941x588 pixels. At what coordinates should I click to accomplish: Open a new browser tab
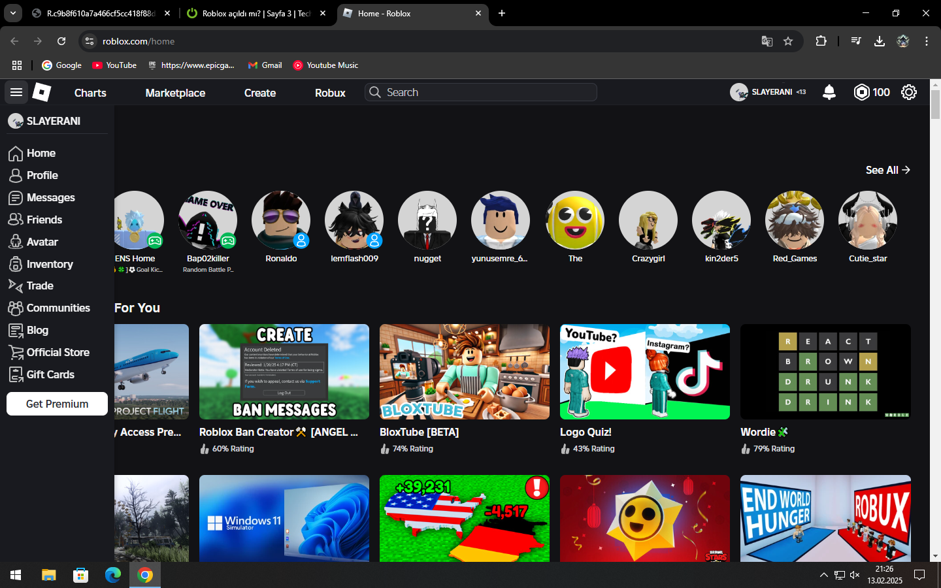[502, 13]
